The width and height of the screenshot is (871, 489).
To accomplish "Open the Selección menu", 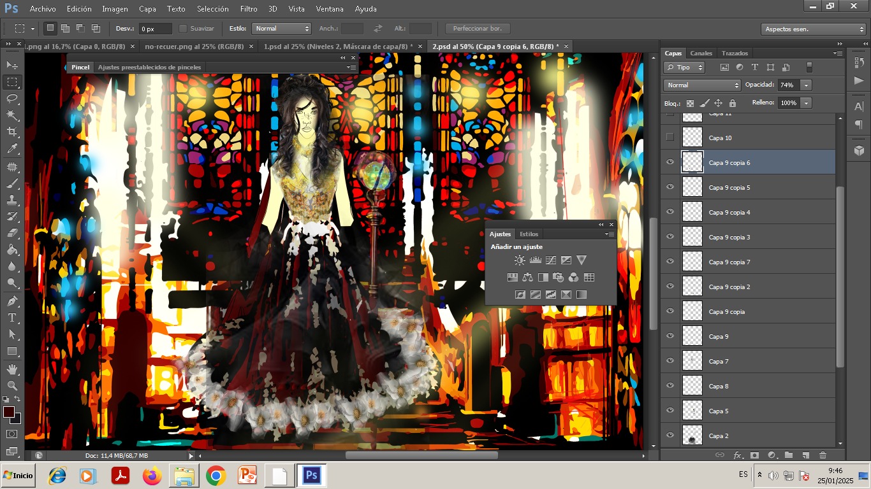I will pos(212,9).
